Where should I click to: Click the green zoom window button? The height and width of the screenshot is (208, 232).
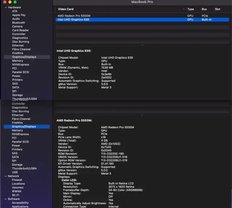tap(15, 2)
